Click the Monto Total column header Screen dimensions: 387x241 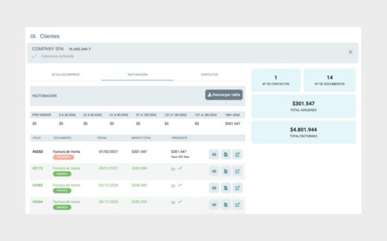pyautogui.click(x=141, y=138)
